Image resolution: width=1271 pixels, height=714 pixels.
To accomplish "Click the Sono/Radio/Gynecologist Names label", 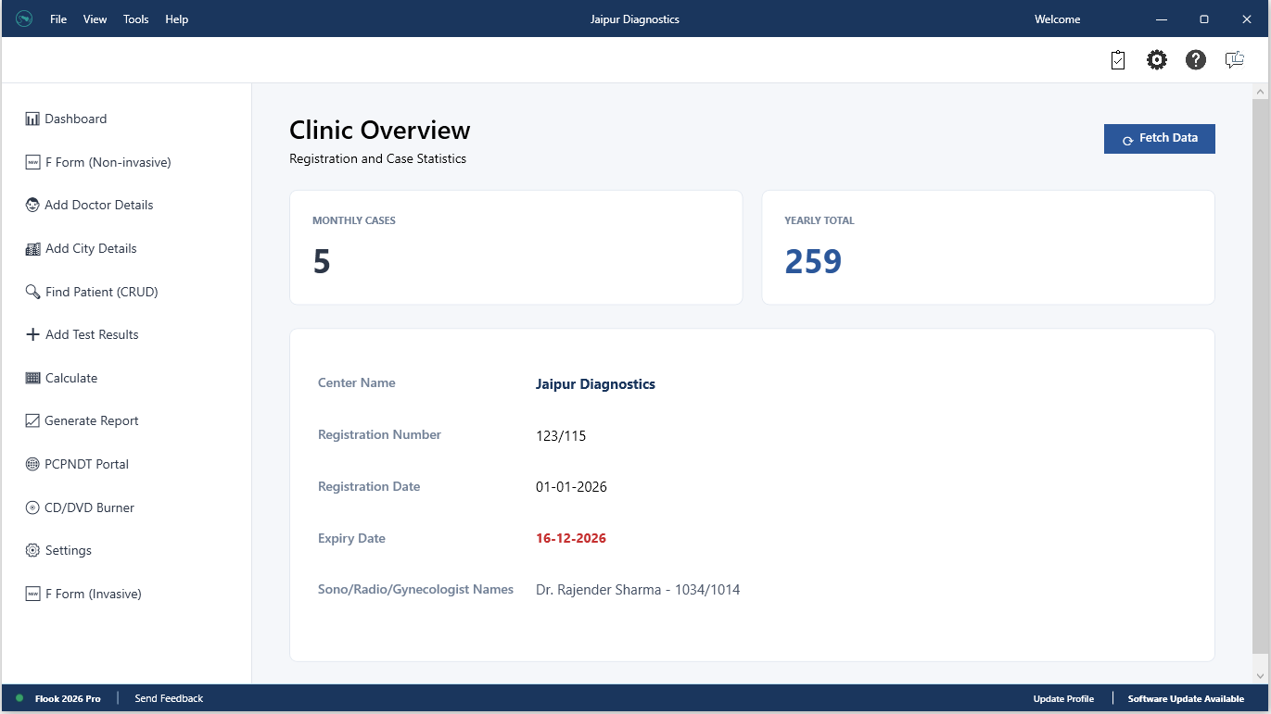I will pos(415,589).
